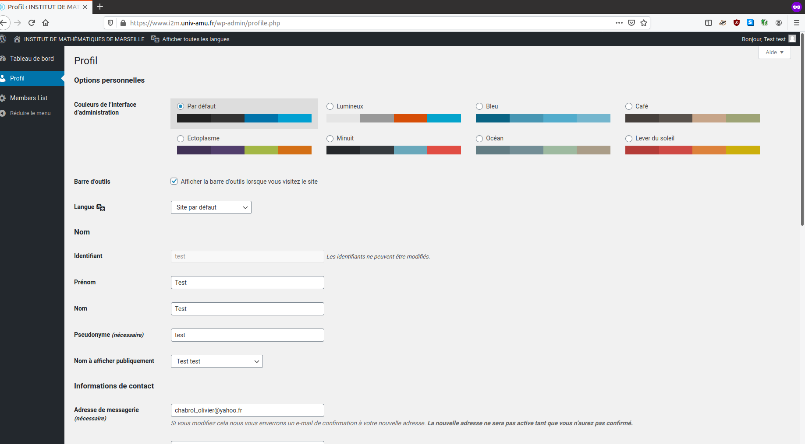Click the browser address bar URL

point(205,23)
